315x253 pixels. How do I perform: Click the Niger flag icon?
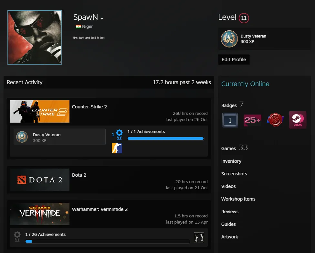[79, 27]
